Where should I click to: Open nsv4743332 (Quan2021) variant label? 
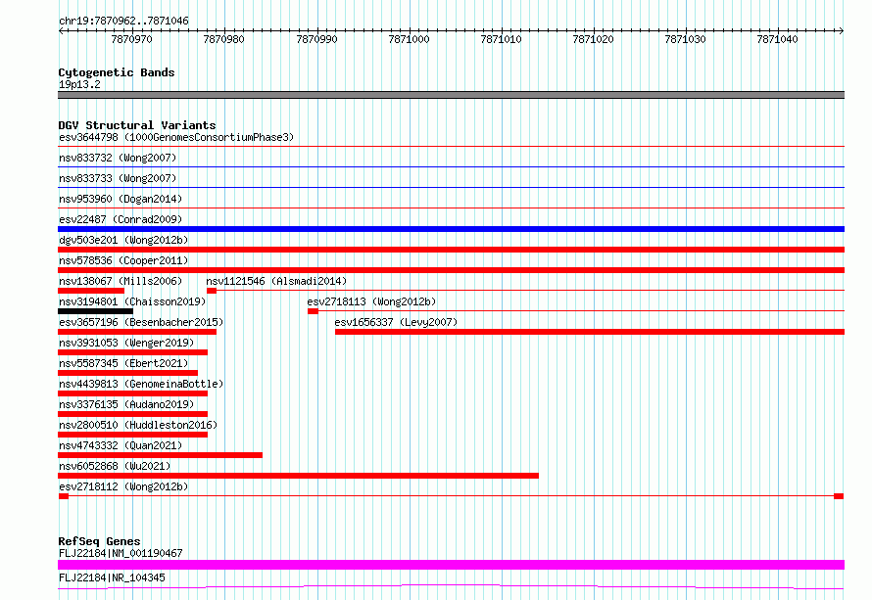tap(121, 445)
